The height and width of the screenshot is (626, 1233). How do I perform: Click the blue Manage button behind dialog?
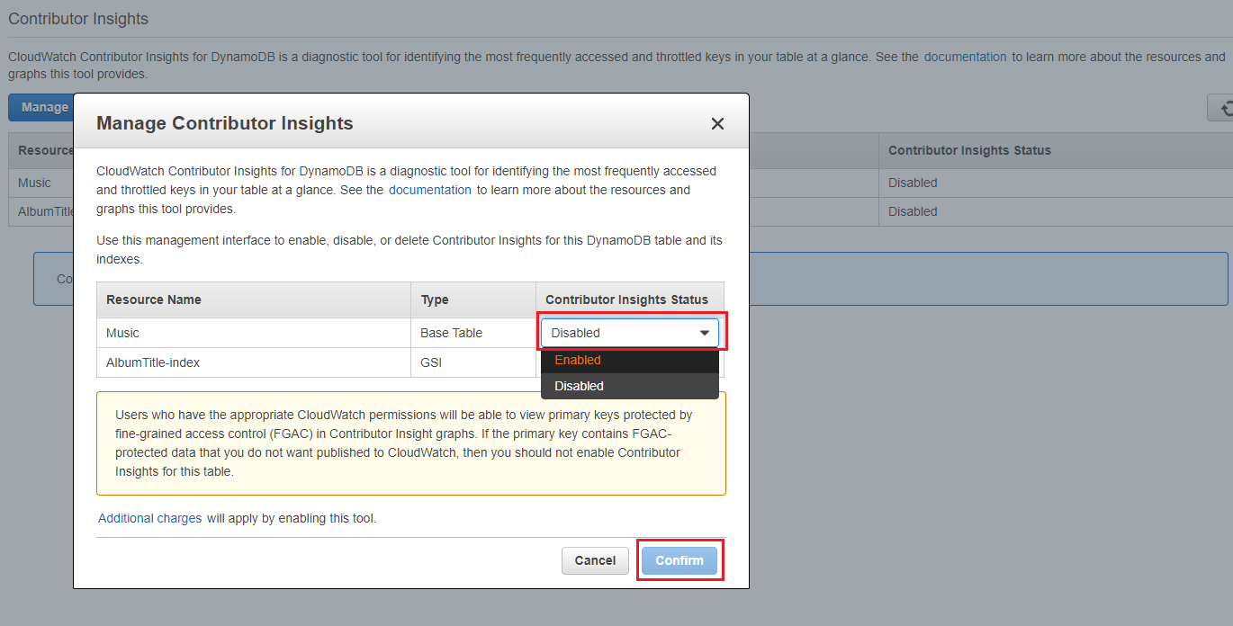click(x=41, y=108)
